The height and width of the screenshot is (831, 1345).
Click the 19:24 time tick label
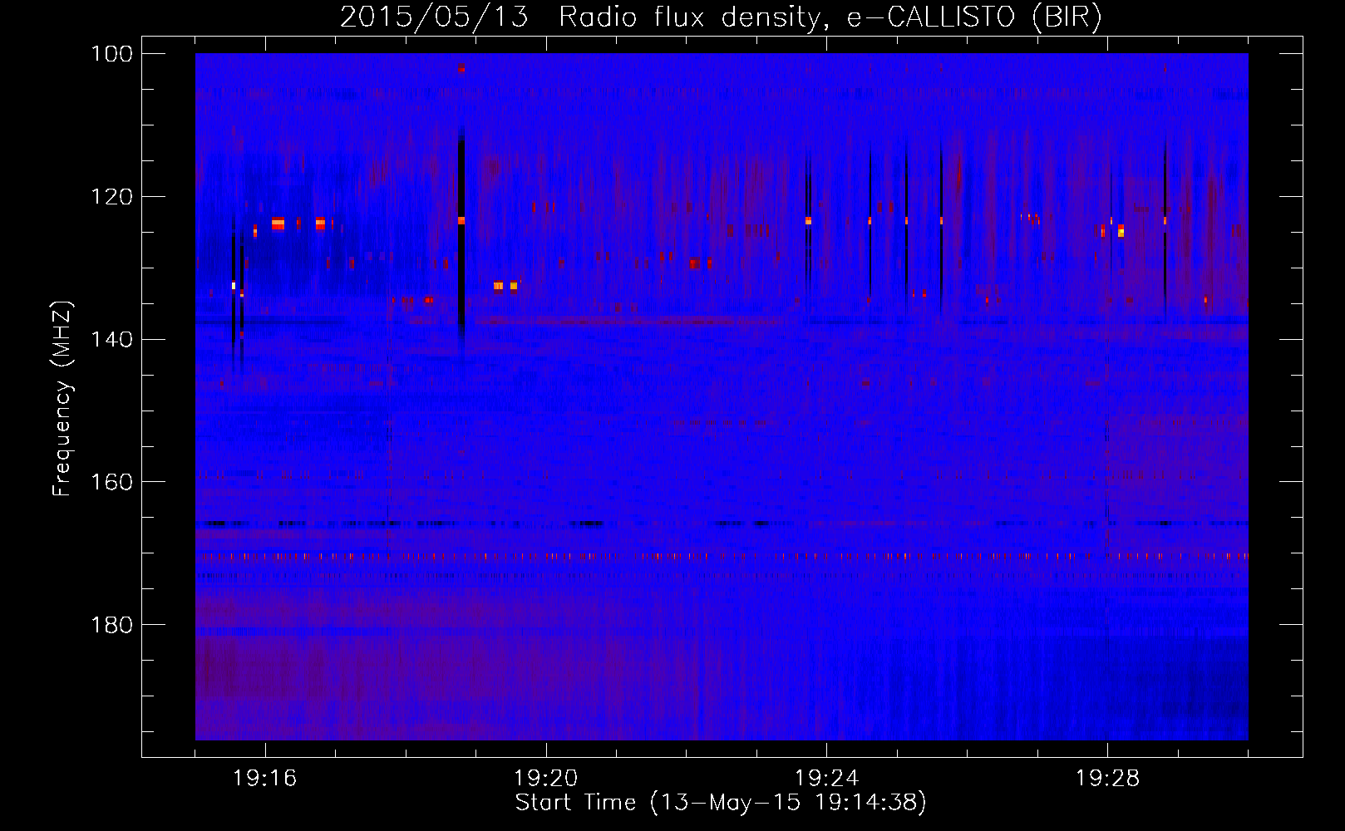827,779
